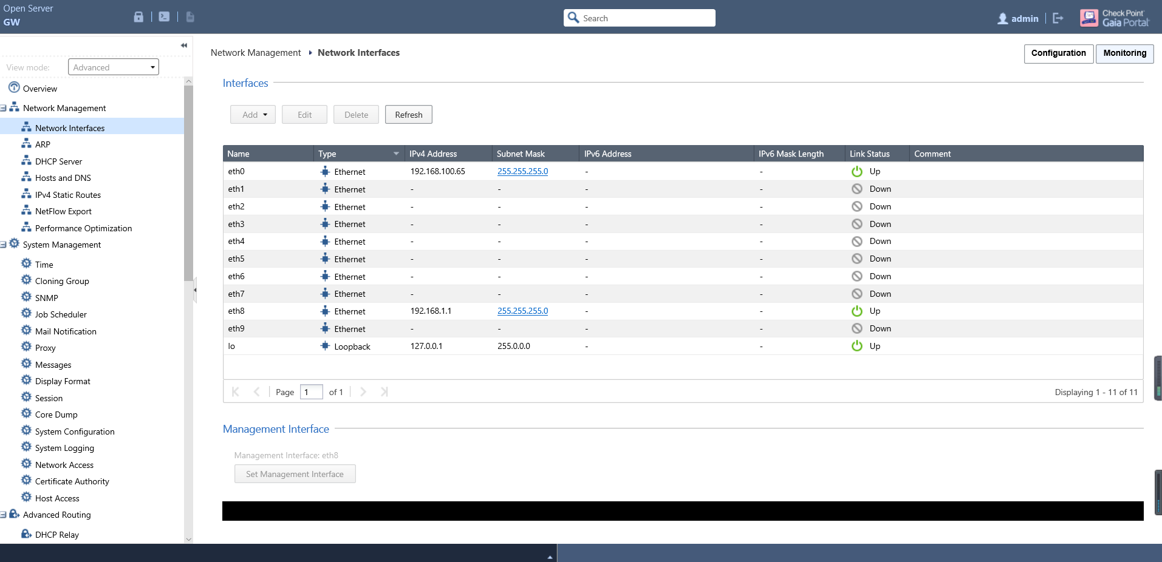
Task: Open NetFlow Export page
Action: pos(63,211)
